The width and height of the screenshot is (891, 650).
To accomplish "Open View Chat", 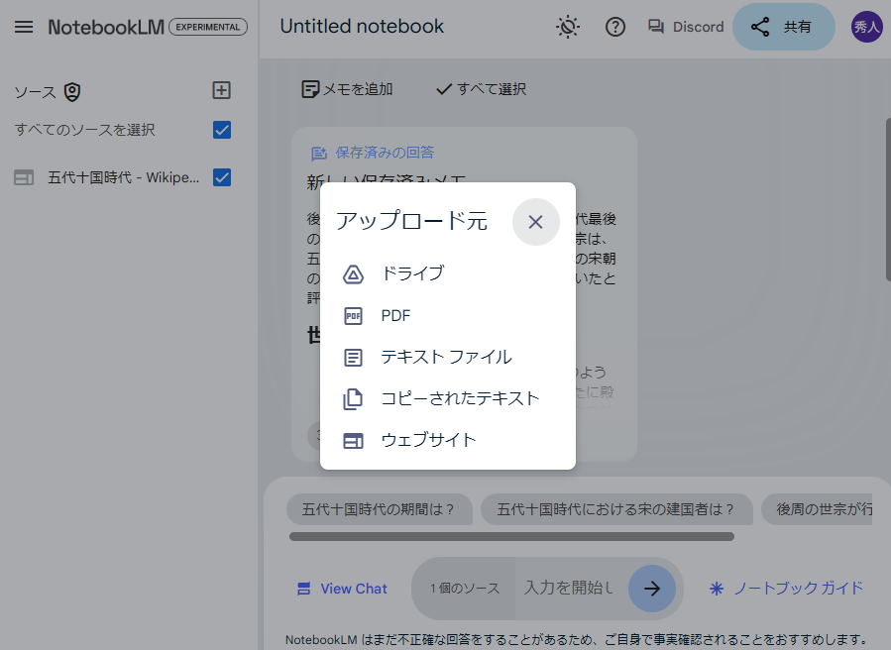I will click(341, 589).
